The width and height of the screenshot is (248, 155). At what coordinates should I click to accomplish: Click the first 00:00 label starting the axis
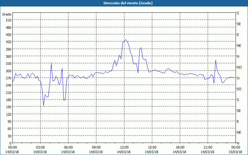click(x=12, y=148)
